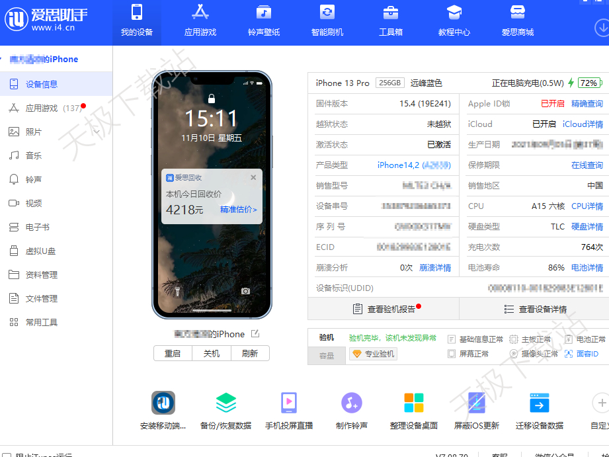Click 摄像头正常 status item
Viewport: 609px width, 457px height.
tap(534, 354)
